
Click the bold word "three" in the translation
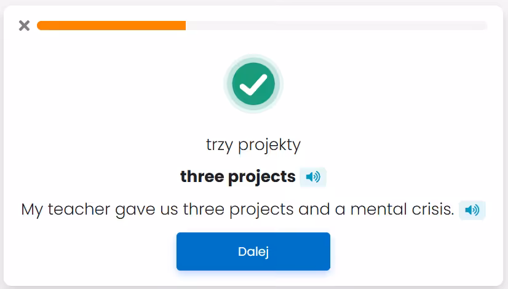[x=202, y=177]
